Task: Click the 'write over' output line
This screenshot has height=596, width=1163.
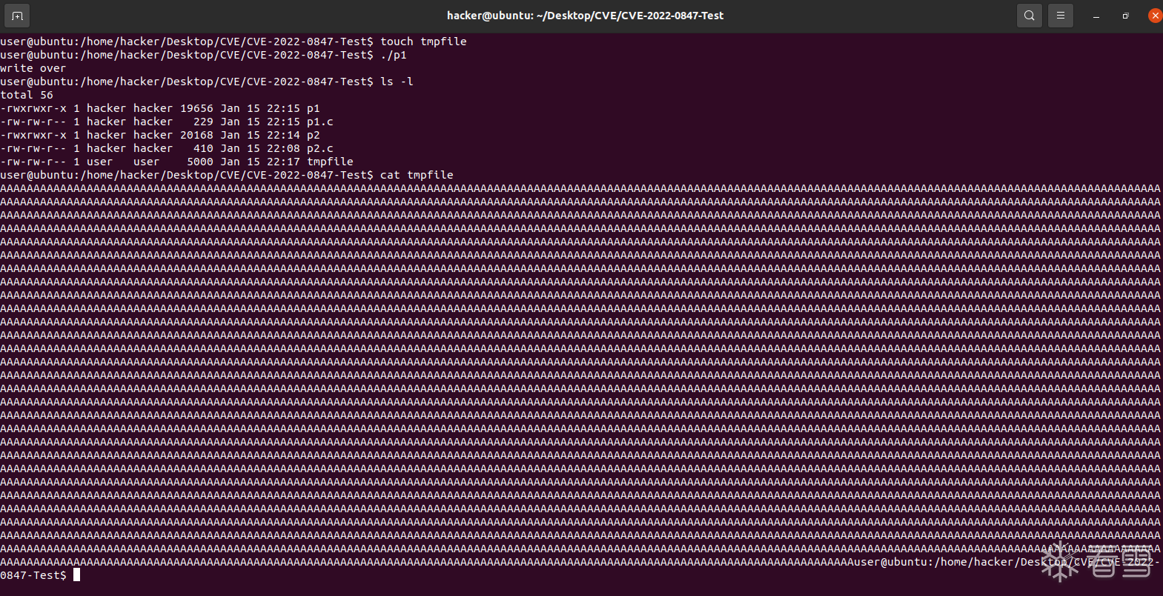Action: pyautogui.click(x=33, y=68)
